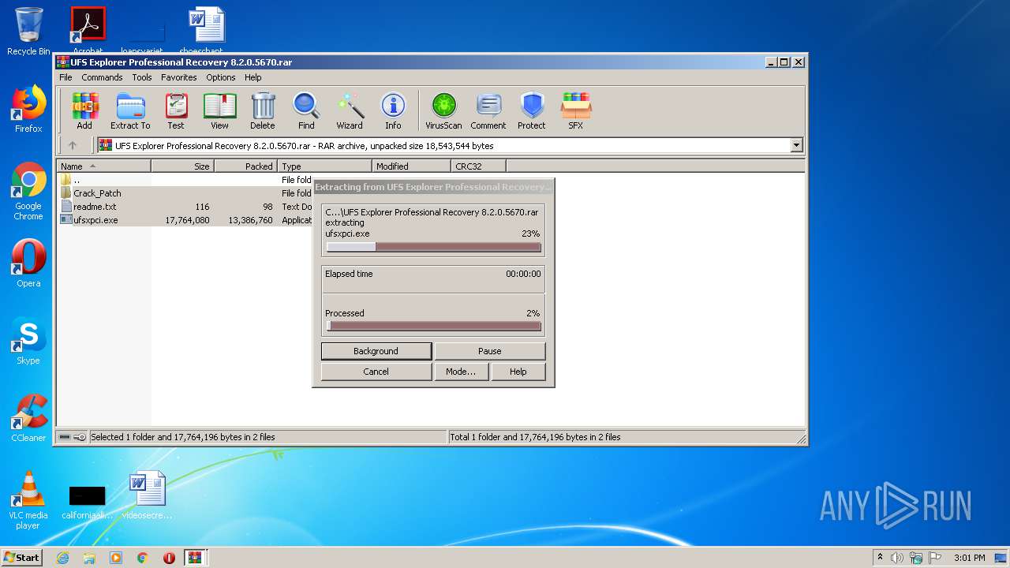Click the Chrome icon in taskbar
The image size is (1010, 568).
click(x=142, y=558)
